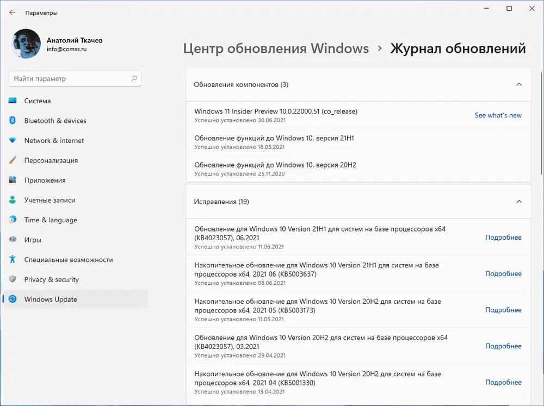
Task: Click Подробнее for KB4023057 03.2021 update
Action: pos(503,346)
